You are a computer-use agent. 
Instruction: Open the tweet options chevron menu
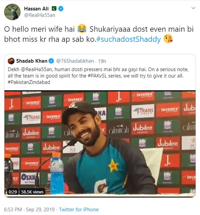(x=193, y=8)
